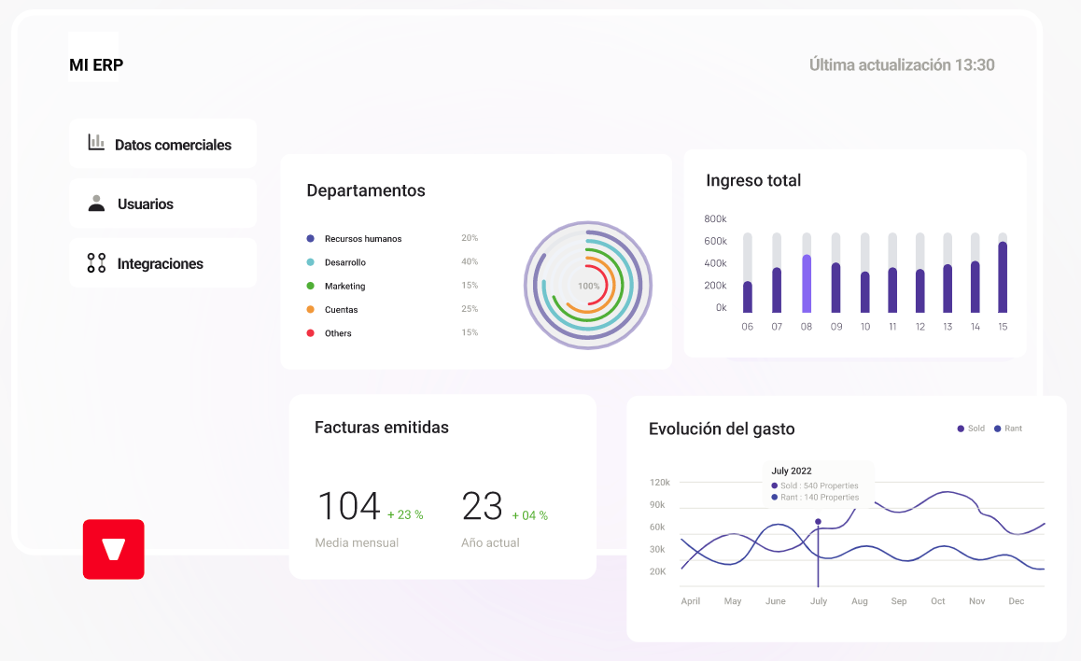
Task: Click the MI ERP logo text
Action: coord(96,64)
